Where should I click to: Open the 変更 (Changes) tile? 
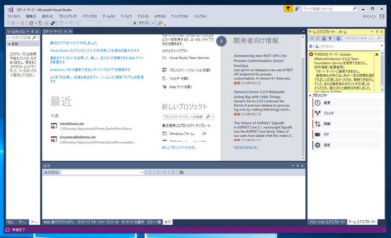point(347,103)
